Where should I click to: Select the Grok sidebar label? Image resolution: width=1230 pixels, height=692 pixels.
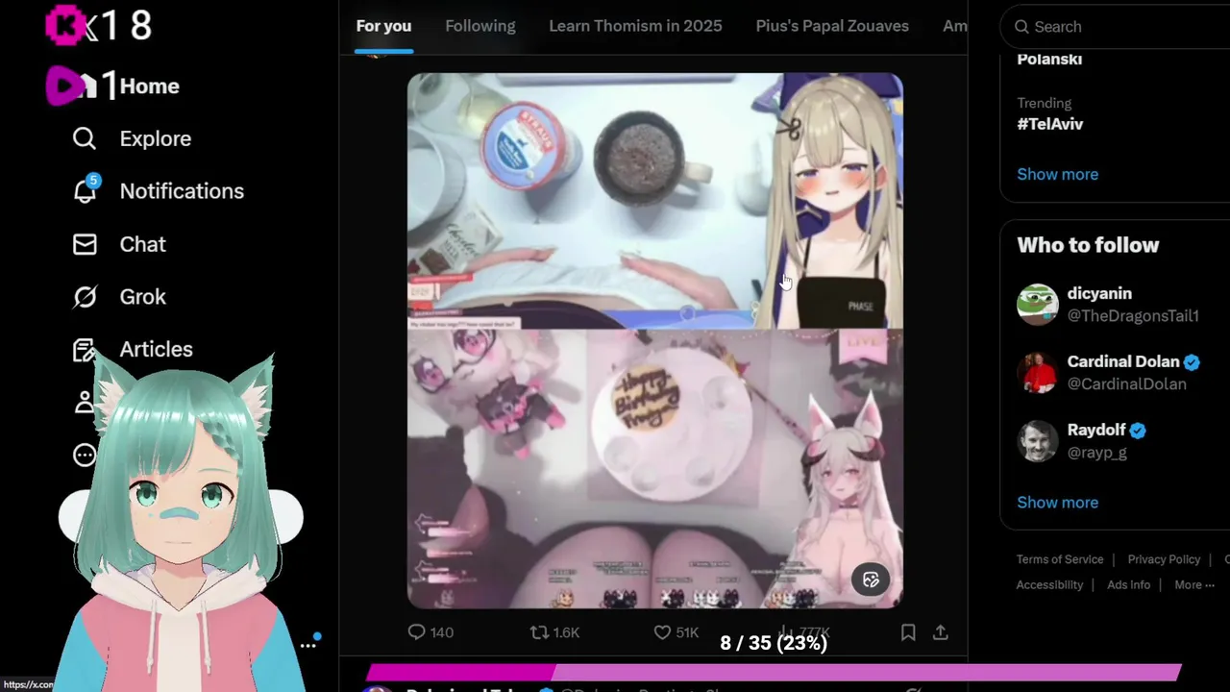pyautogui.click(x=143, y=297)
